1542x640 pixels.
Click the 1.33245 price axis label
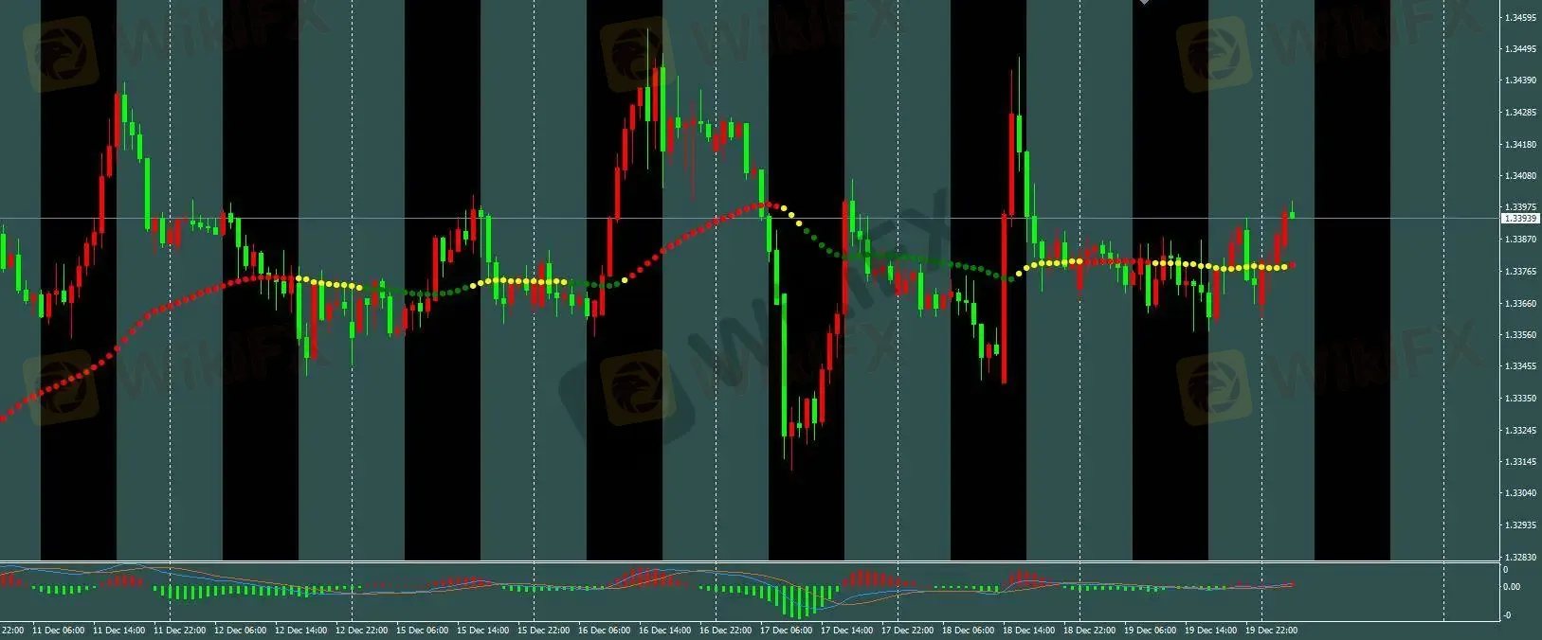(1519, 430)
